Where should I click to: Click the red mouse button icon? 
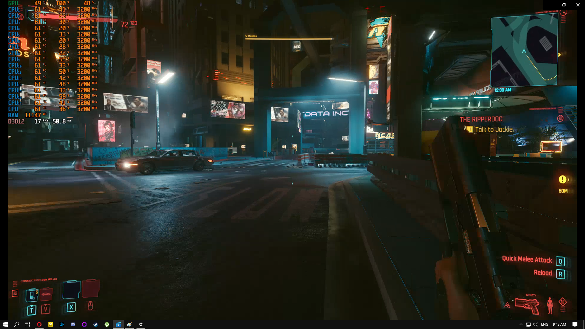(x=90, y=306)
